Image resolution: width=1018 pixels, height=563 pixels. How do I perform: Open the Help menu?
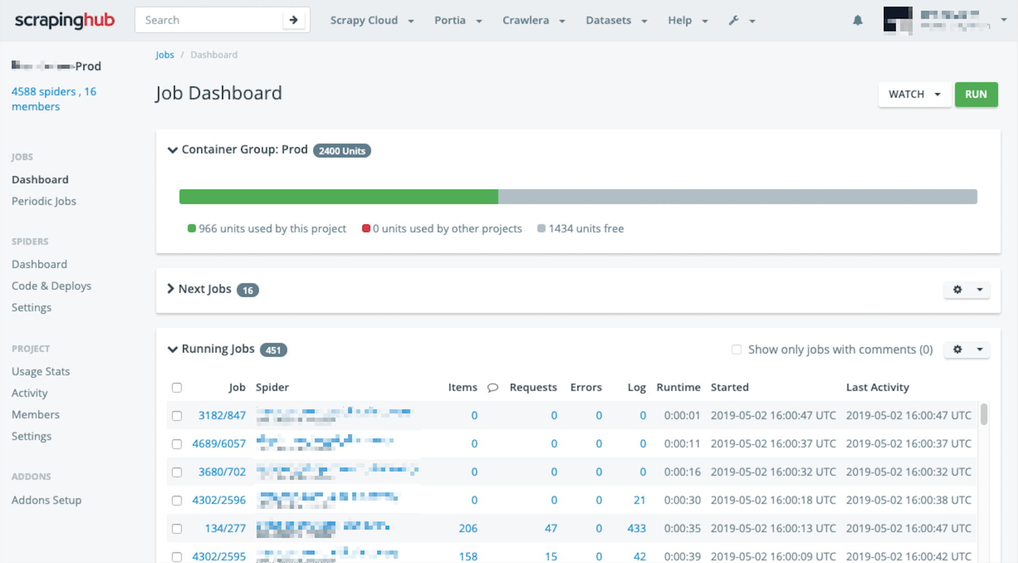click(x=688, y=20)
